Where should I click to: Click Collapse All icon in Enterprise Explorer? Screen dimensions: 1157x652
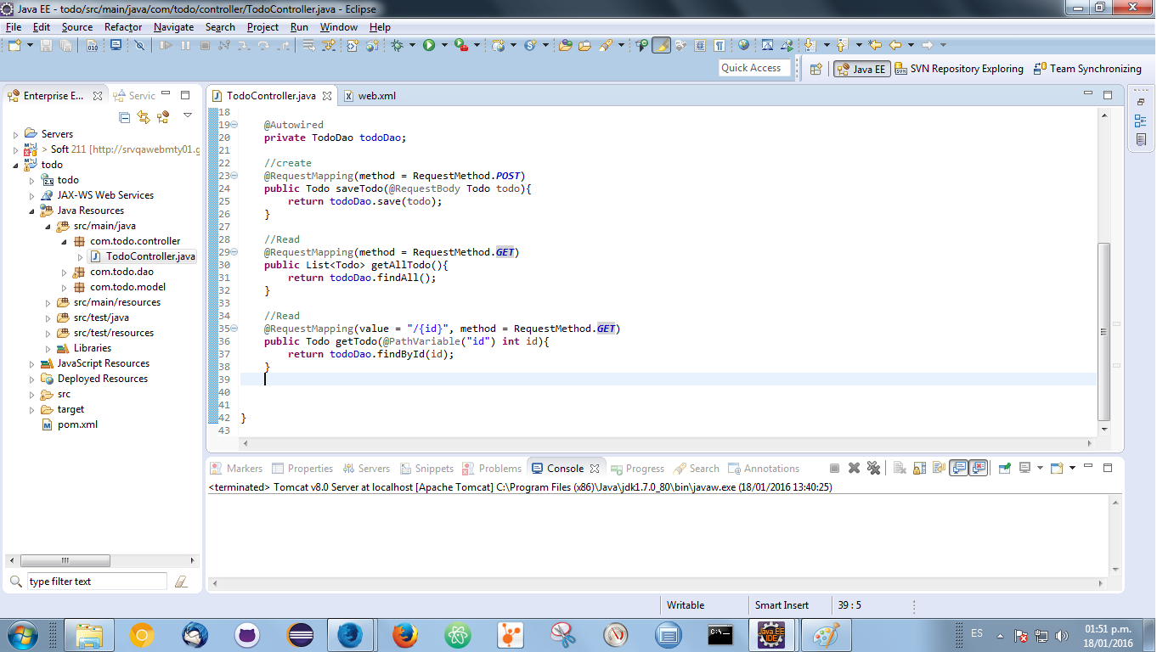pyautogui.click(x=125, y=117)
